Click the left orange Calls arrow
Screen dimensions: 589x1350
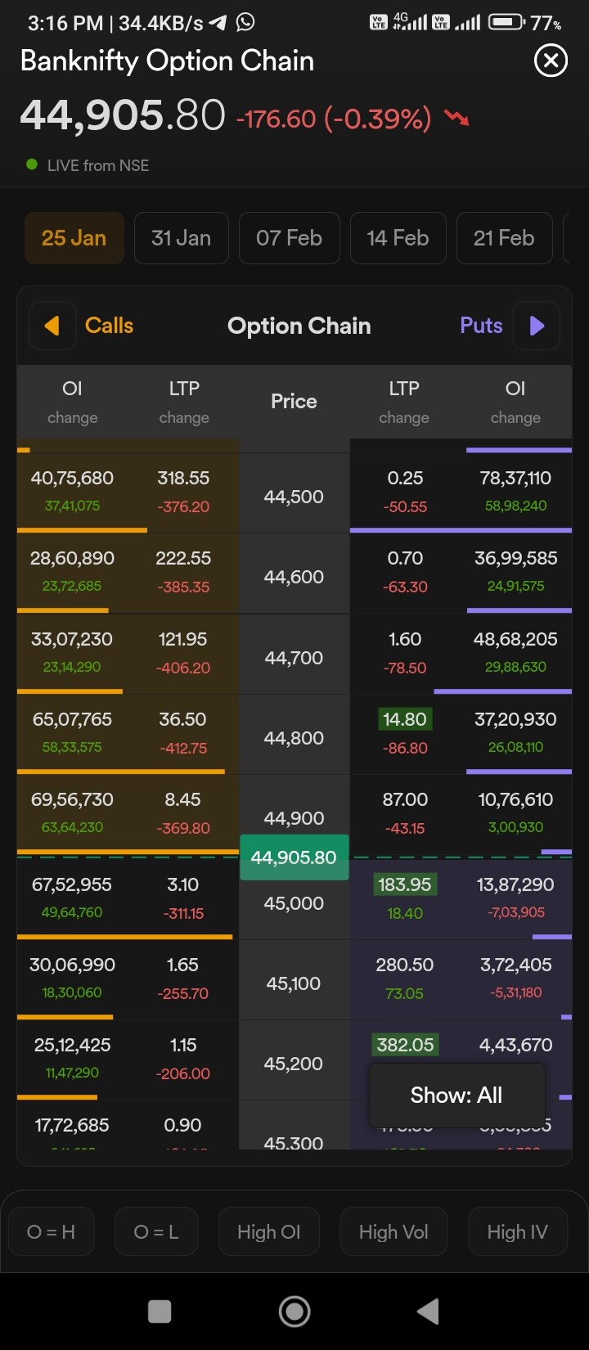click(52, 326)
